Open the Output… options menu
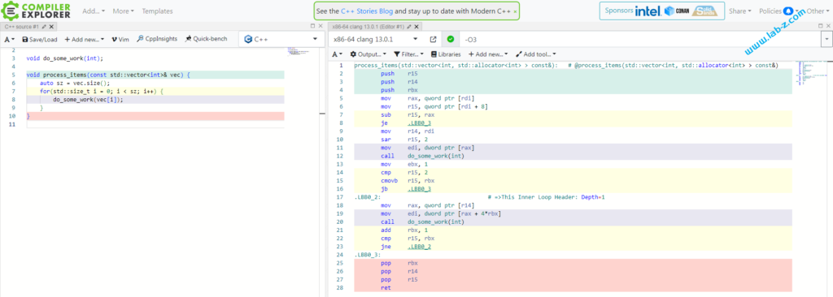The image size is (833, 297). click(369, 54)
